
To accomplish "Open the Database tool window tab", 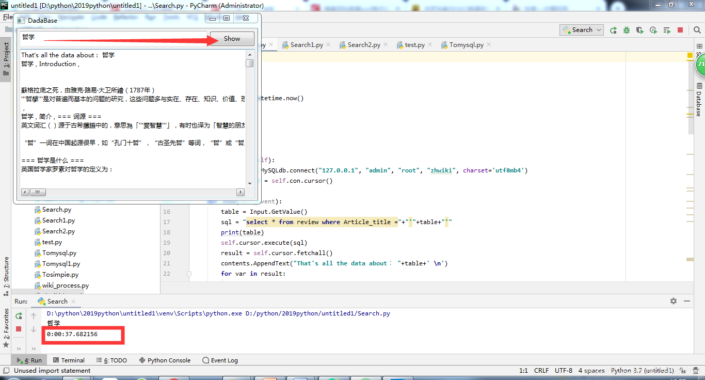I will coord(699,99).
